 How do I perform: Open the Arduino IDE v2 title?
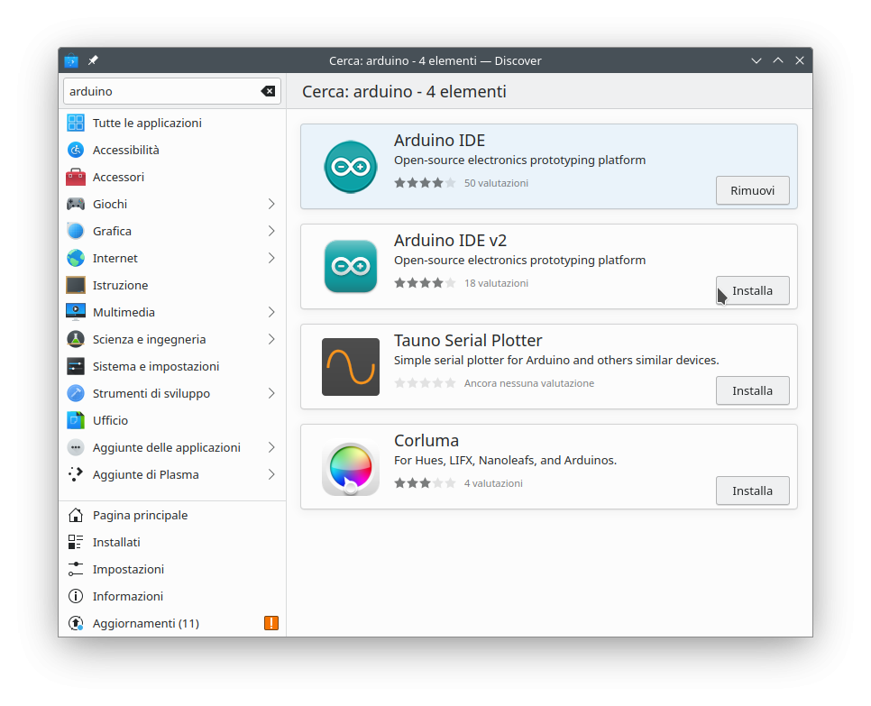(451, 241)
